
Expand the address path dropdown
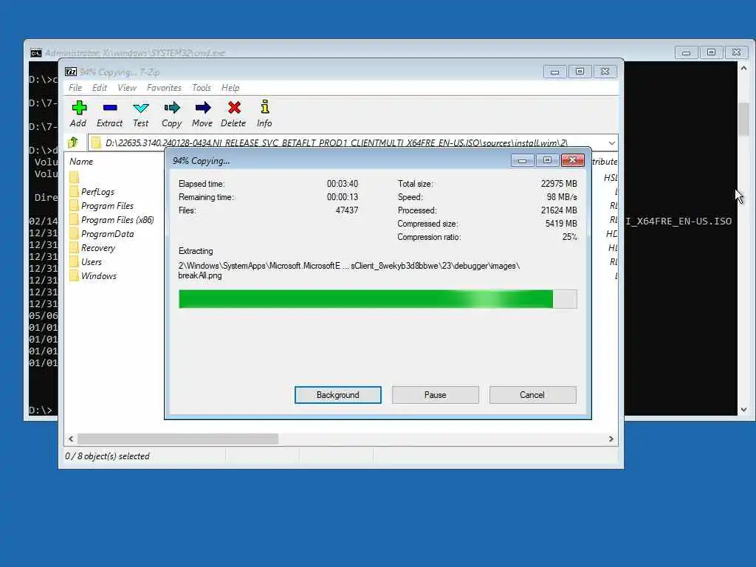coord(611,142)
